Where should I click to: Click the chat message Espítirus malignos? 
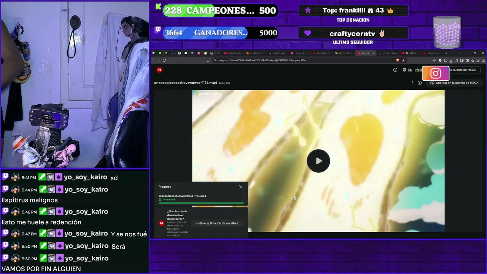[30, 200]
